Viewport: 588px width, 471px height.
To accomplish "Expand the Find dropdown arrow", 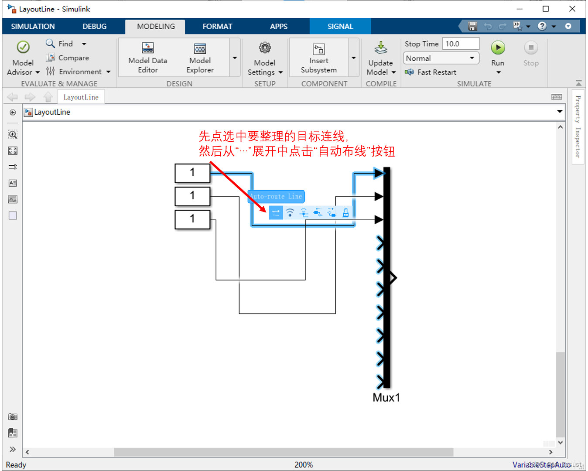I will point(84,44).
